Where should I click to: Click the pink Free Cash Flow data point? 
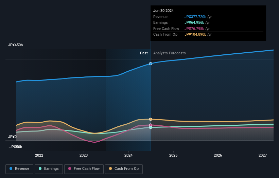click(x=151, y=125)
